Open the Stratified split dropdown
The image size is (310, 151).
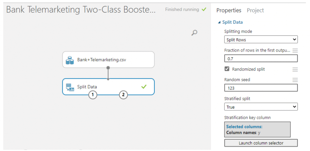click(261, 107)
